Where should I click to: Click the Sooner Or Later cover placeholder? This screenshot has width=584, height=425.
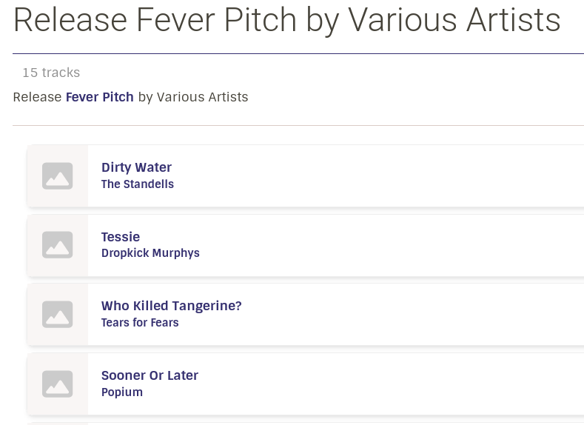pyautogui.click(x=57, y=384)
